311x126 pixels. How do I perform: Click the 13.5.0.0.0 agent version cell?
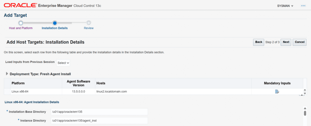pos(78,92)
